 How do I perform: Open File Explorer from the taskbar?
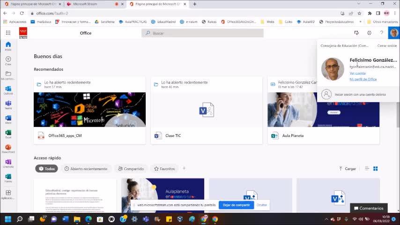point(77,219)
